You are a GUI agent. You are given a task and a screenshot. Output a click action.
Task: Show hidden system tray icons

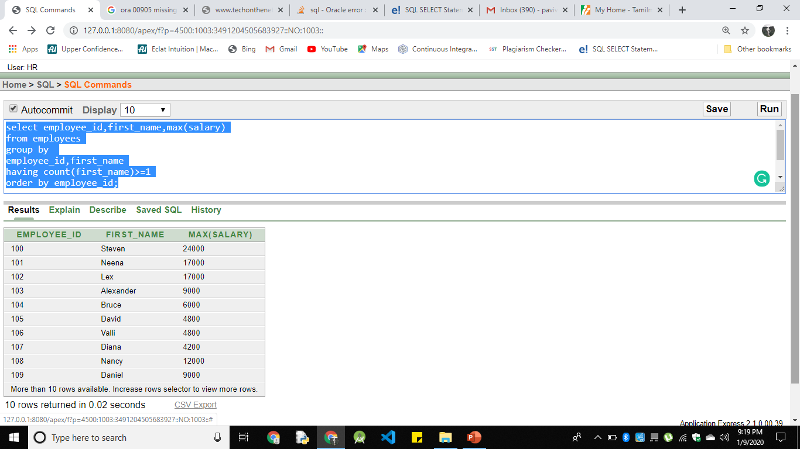[x=598, y=437]
